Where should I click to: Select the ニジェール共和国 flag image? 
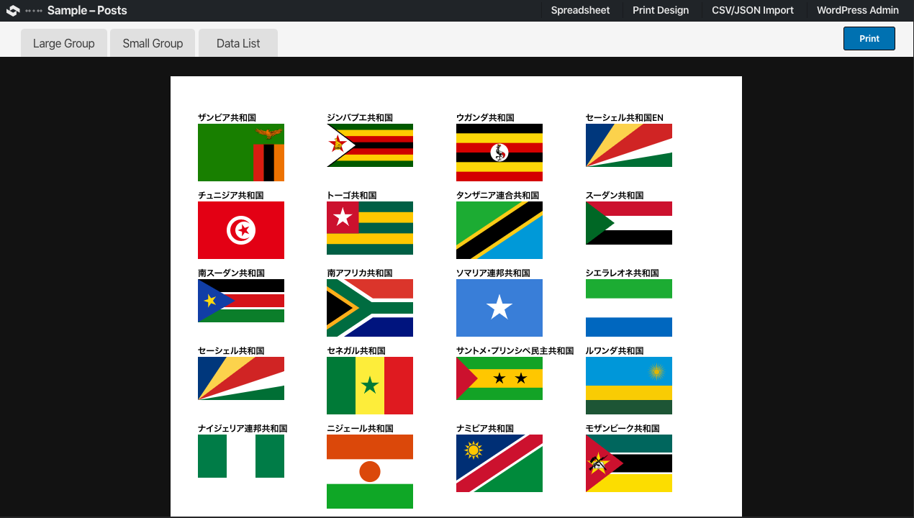pyautogui.click(x=370, y=471)
